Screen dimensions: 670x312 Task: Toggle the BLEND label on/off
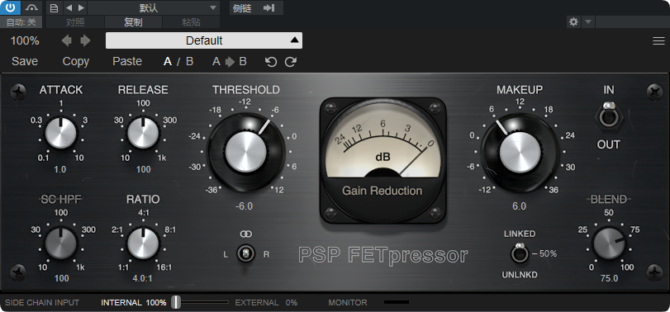(x=609, y=199)
